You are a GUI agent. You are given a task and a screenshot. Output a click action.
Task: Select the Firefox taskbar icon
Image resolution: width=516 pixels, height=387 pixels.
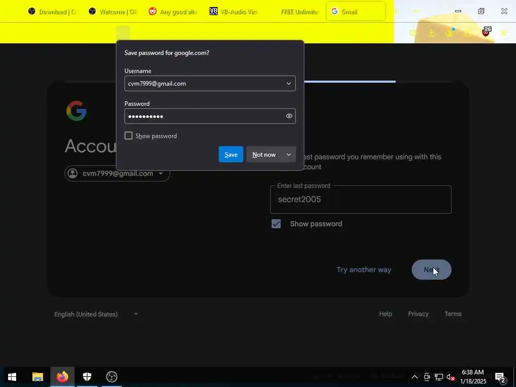[x=62, y=377]
